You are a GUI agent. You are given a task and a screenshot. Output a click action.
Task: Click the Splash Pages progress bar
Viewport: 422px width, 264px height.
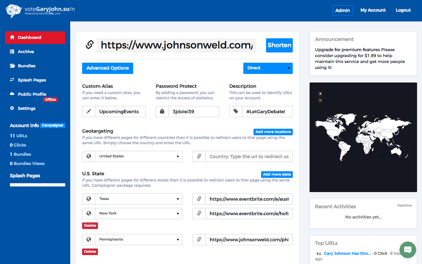pyautogui.click(x=37, y=185)
